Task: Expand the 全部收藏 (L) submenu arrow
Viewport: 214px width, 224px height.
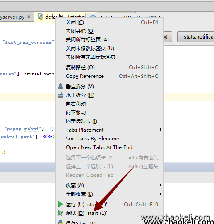Action: 161,194
